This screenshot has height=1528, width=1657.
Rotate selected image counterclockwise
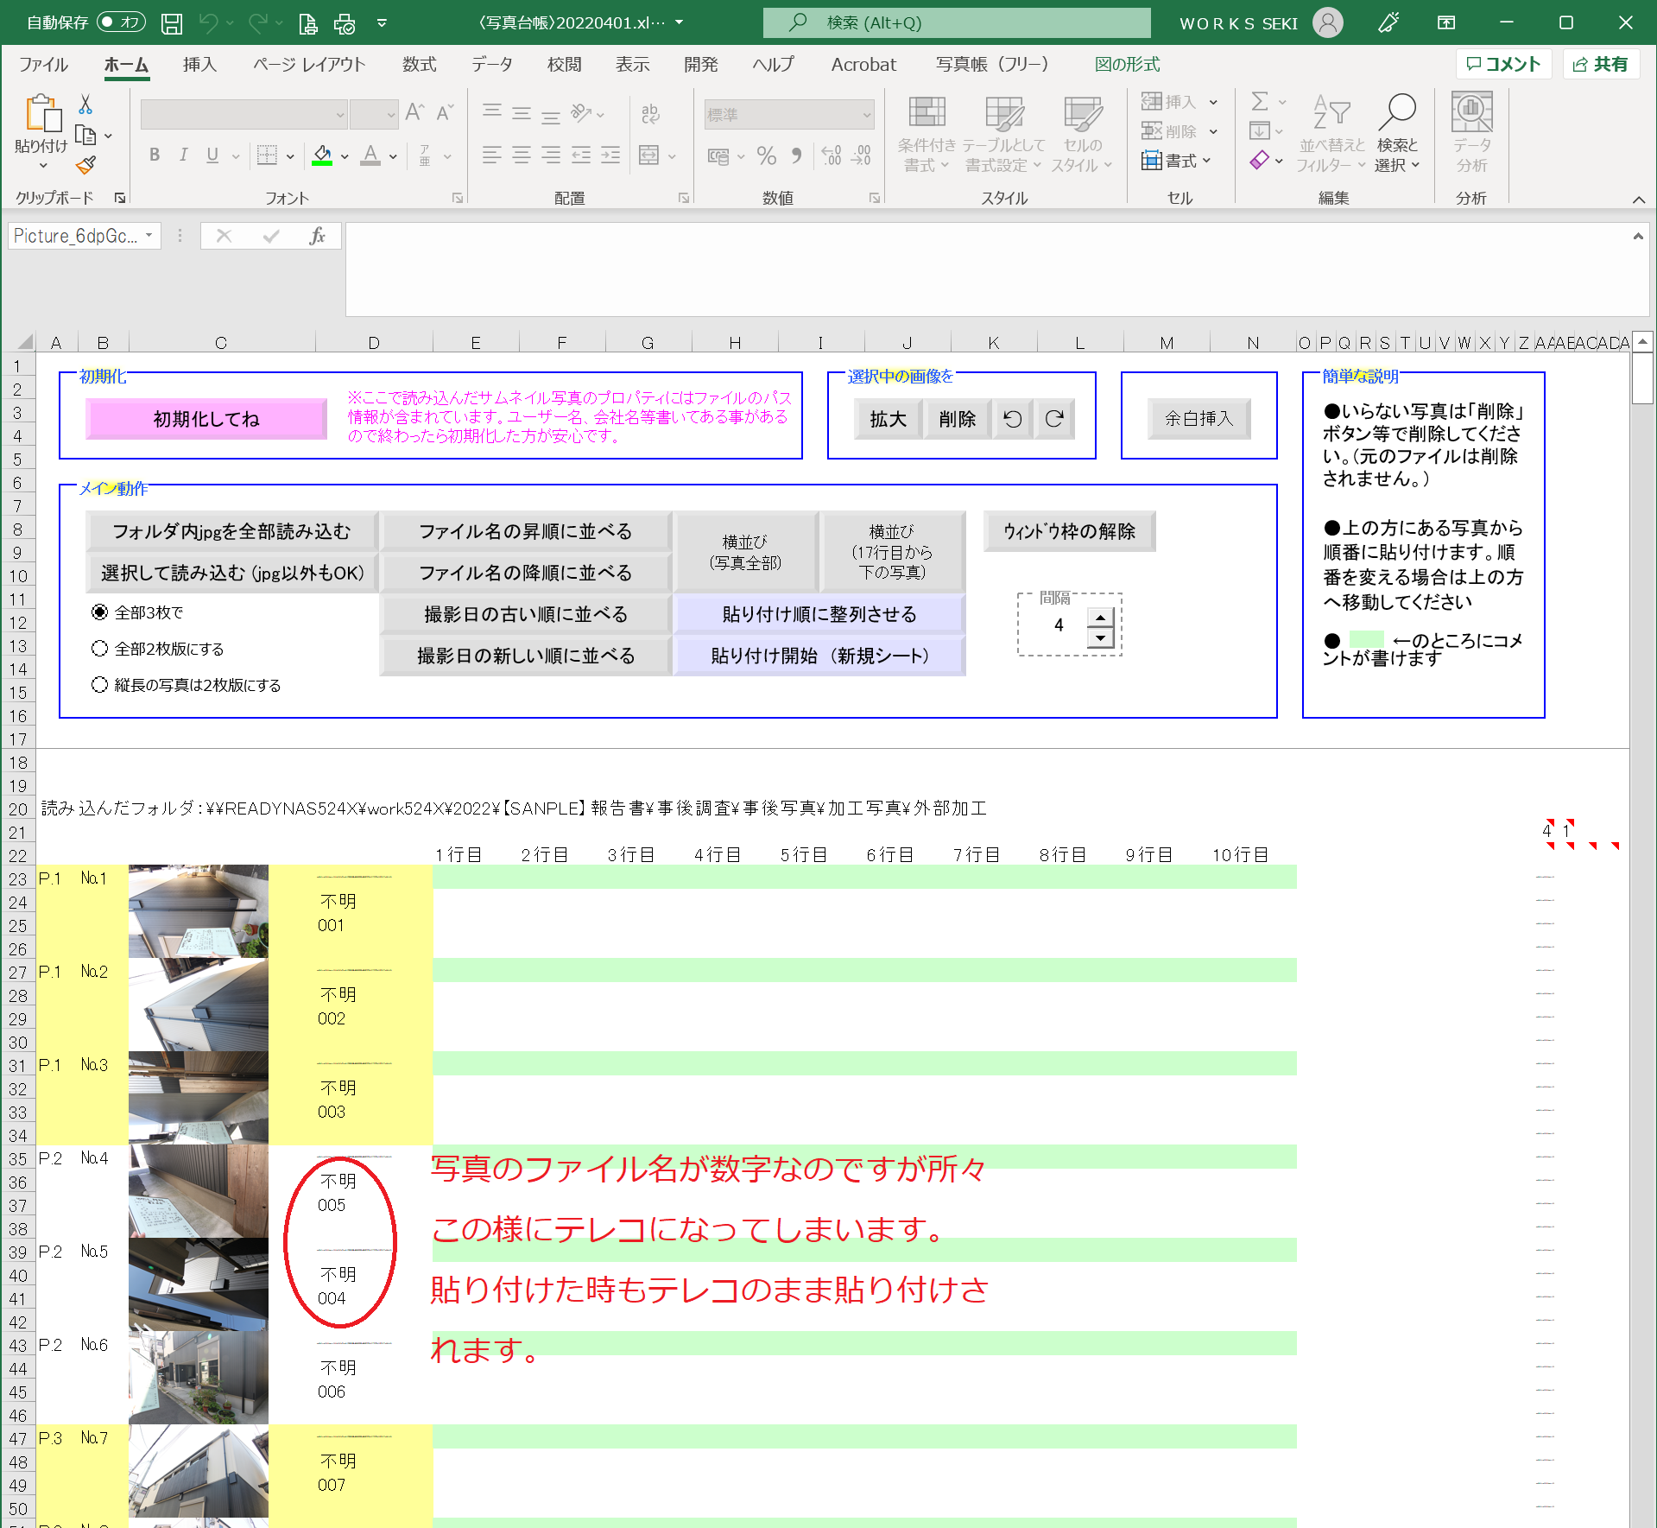(1013, 419)
